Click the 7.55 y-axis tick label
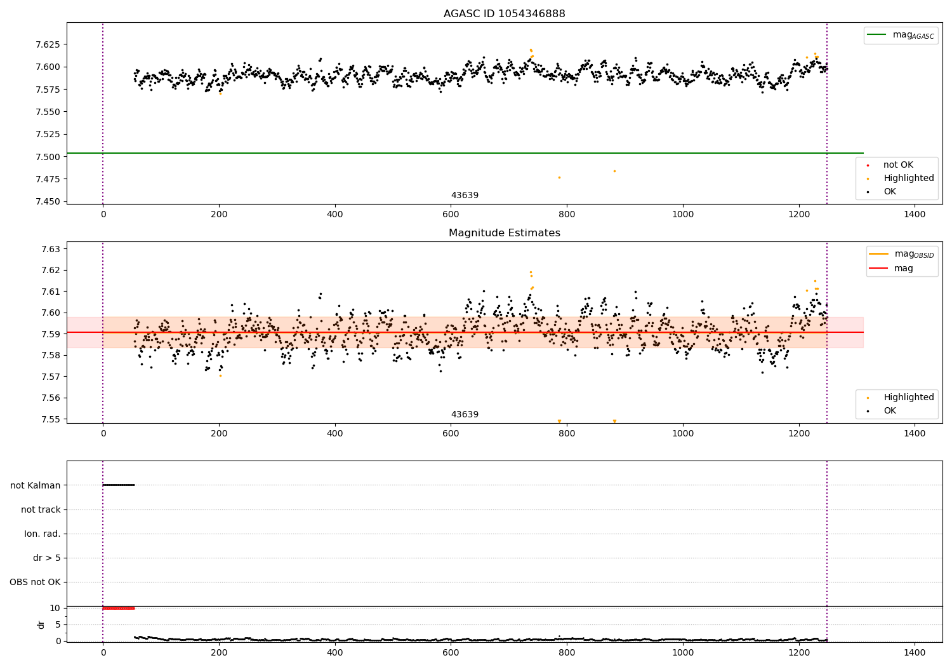Image resolution: width=952 pixels, height=667 pixels. [51, 419]
